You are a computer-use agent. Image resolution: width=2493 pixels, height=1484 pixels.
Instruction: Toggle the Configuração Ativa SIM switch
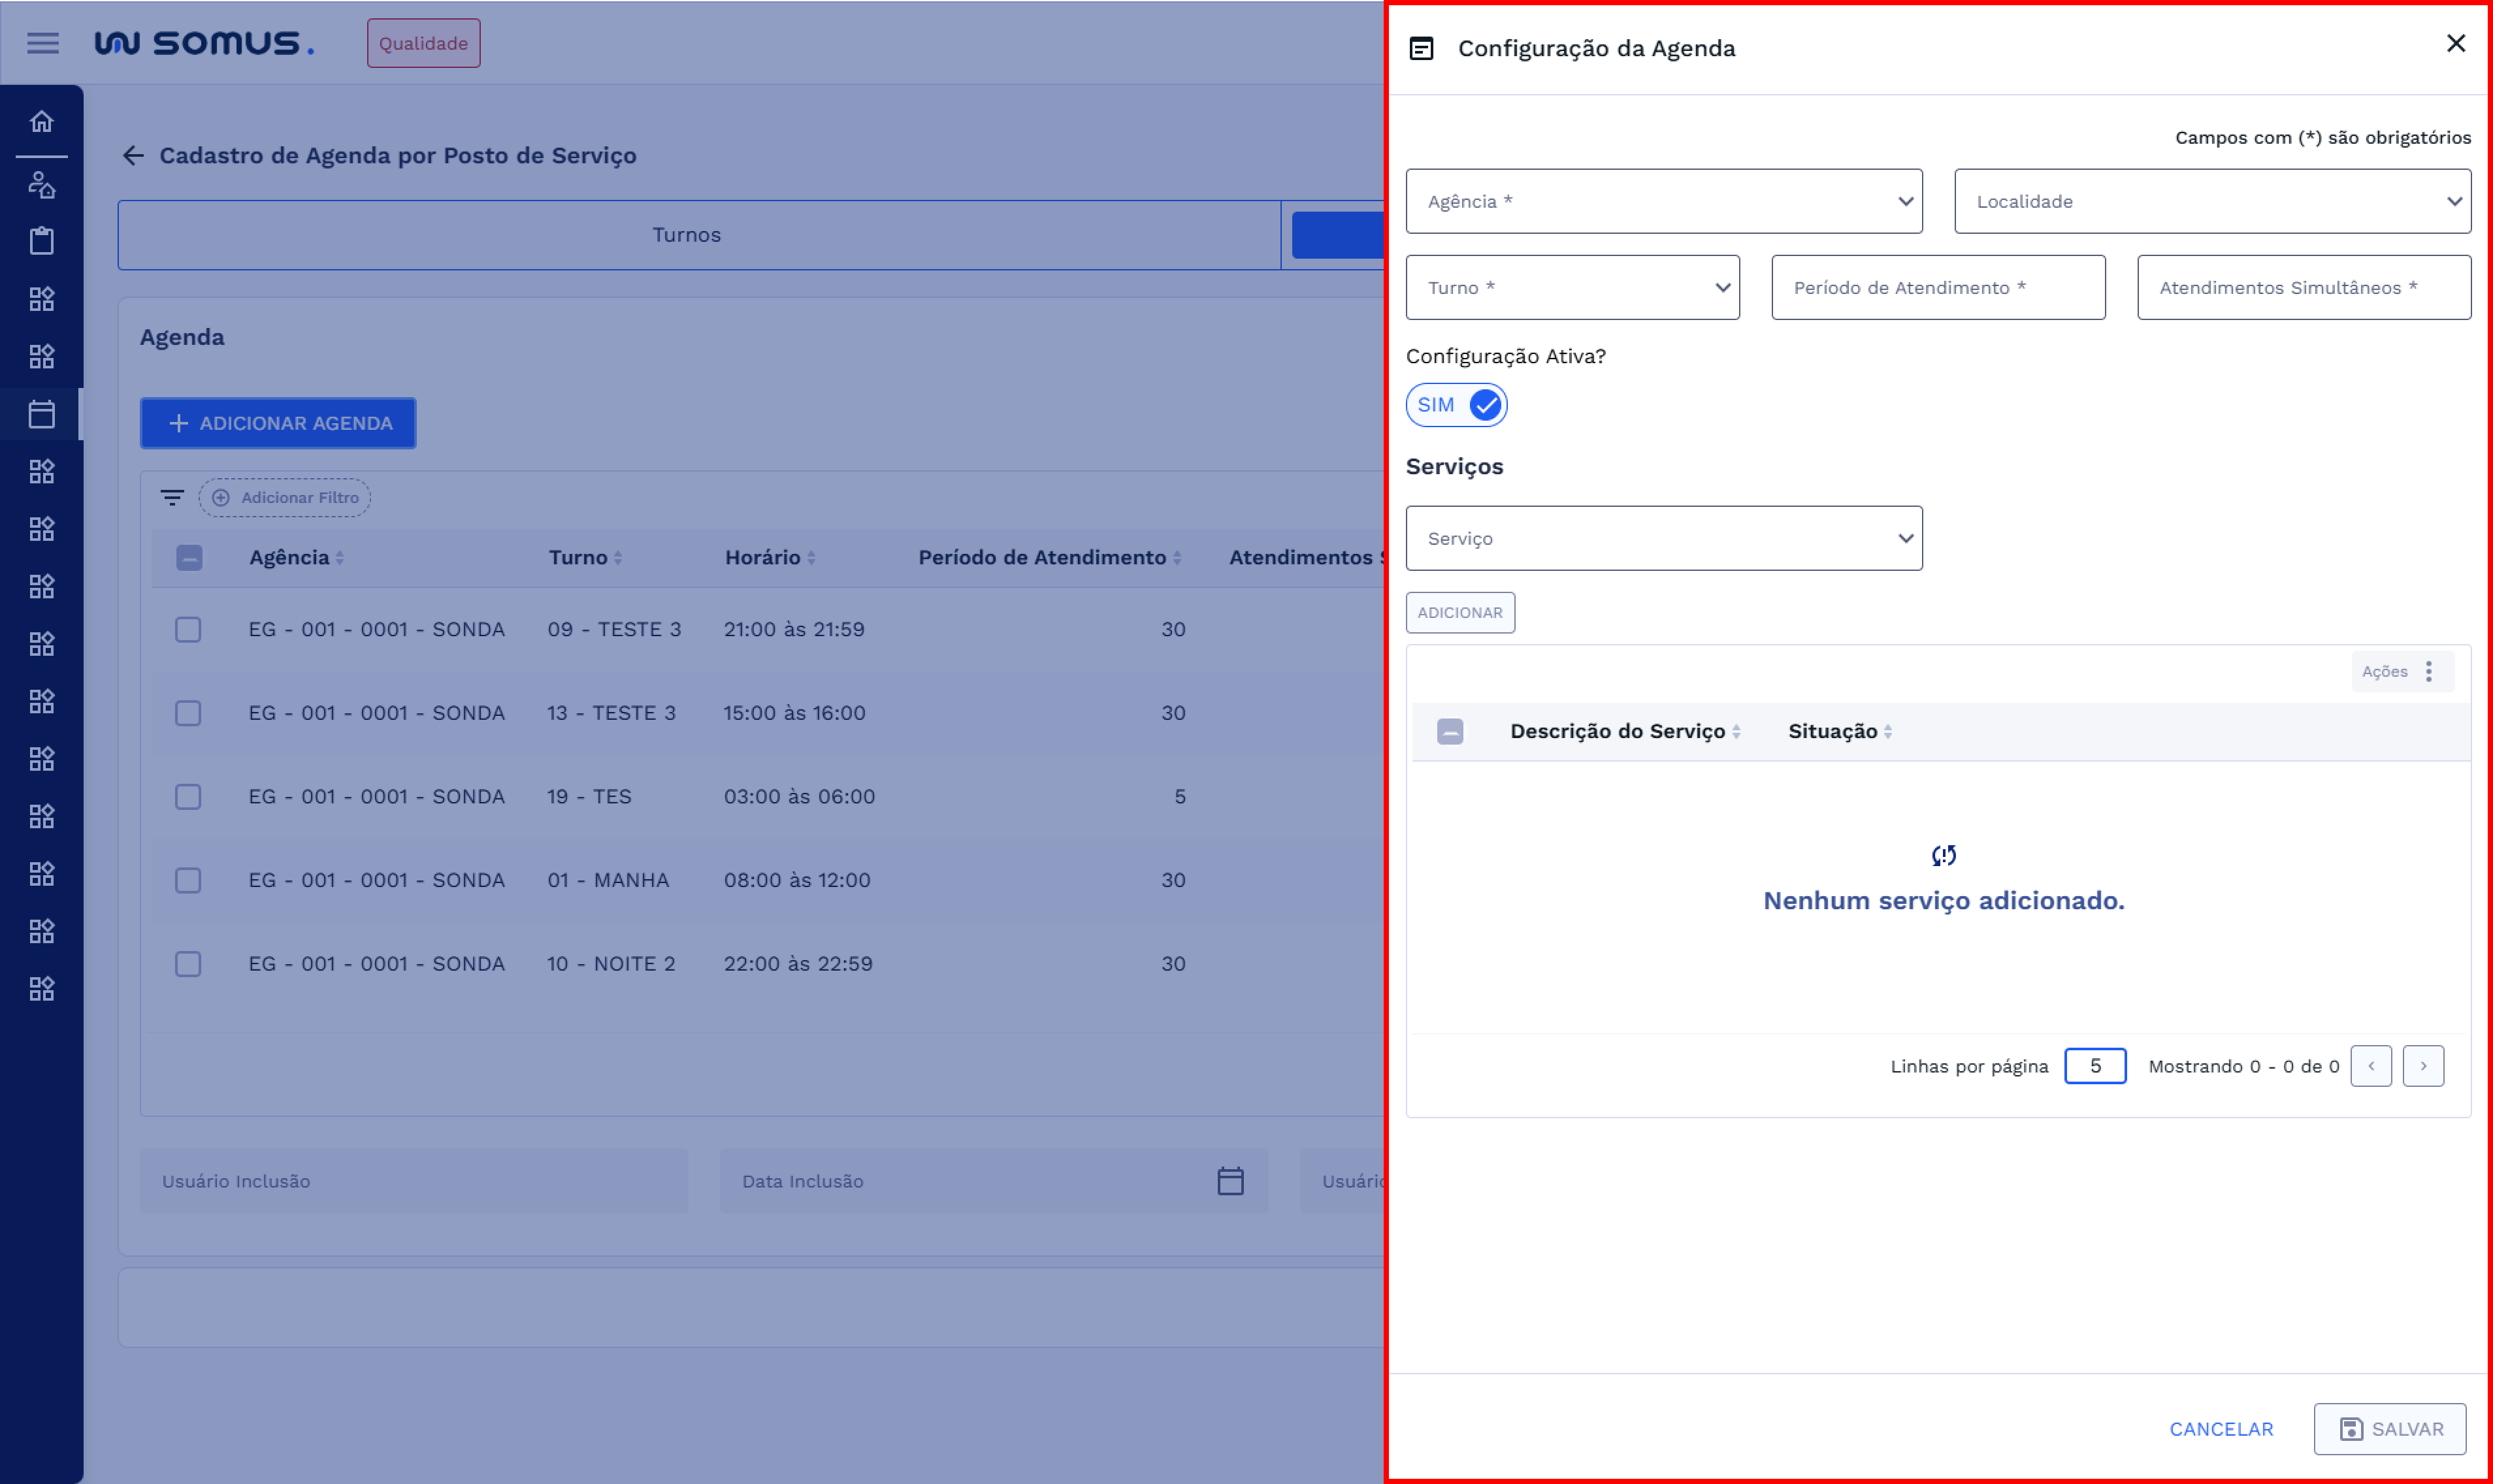1456,405
